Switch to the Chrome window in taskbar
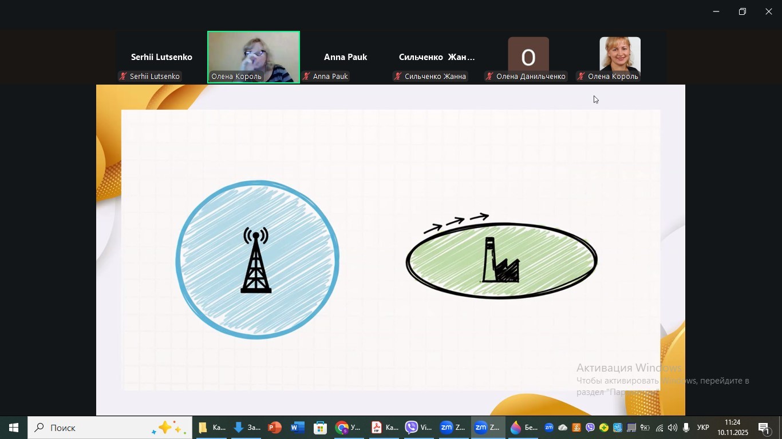 click(x=348, y=428)
